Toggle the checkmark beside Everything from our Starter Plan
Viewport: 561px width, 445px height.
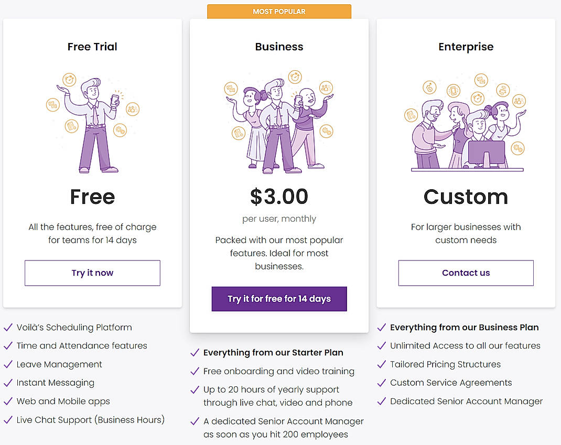click(x=195, y=352)
